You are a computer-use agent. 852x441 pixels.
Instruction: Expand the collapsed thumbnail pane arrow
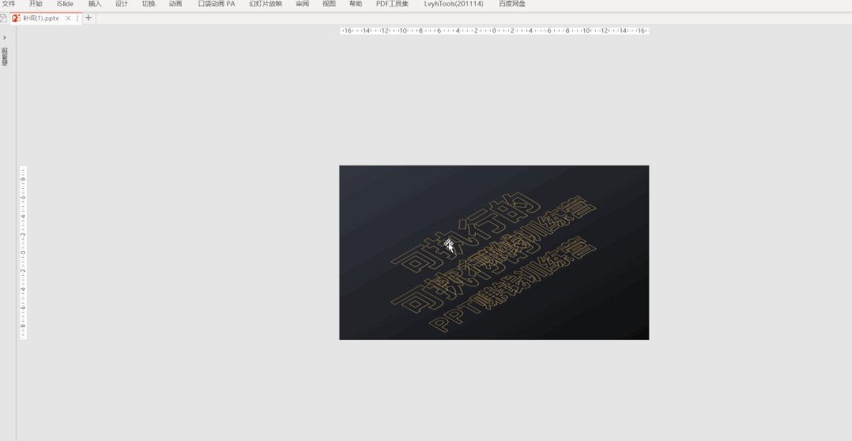pyautogui.click(x=5, y=37)
